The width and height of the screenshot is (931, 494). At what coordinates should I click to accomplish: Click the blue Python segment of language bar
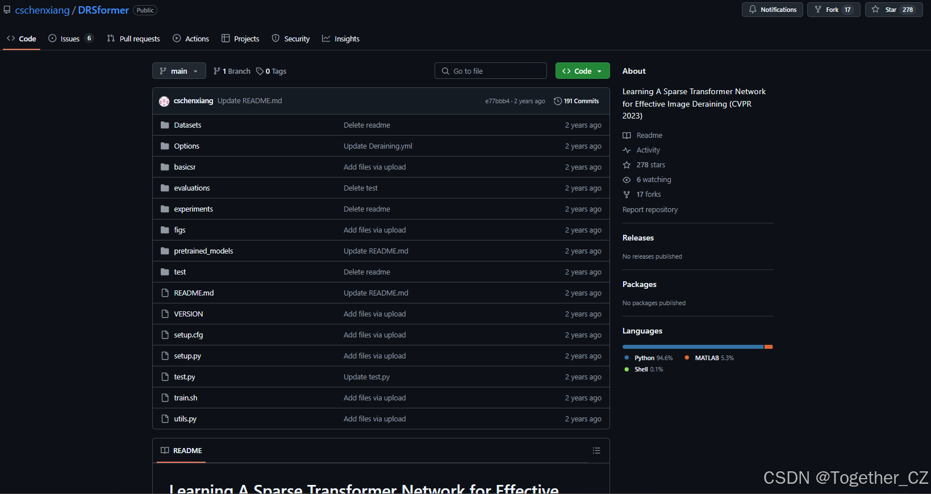pyautogui.click(x=693, y=347)
